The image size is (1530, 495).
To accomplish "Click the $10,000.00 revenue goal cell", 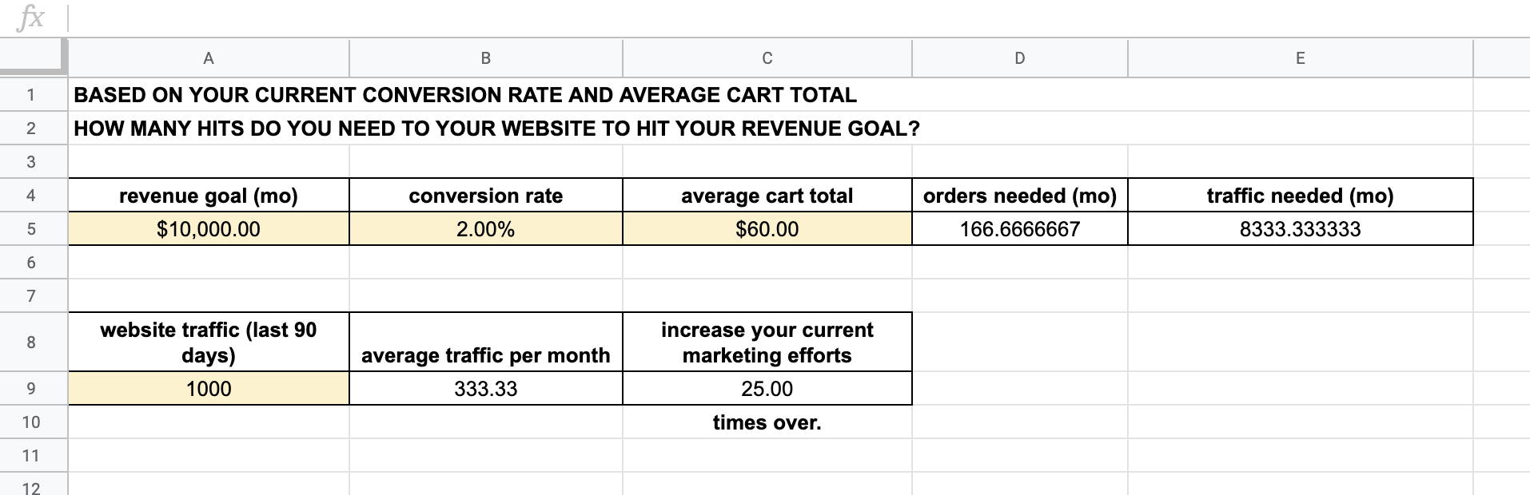I will click(x=209, y=229).
